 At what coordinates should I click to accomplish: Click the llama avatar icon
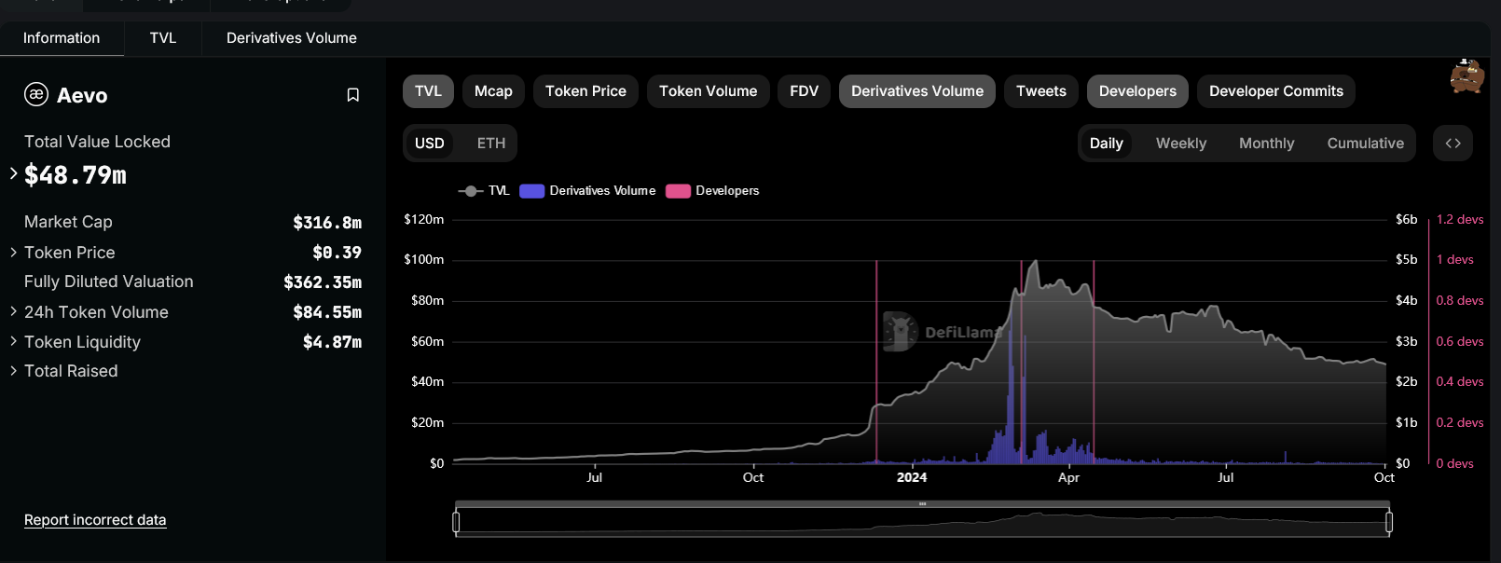click(x=1467, y=76)
